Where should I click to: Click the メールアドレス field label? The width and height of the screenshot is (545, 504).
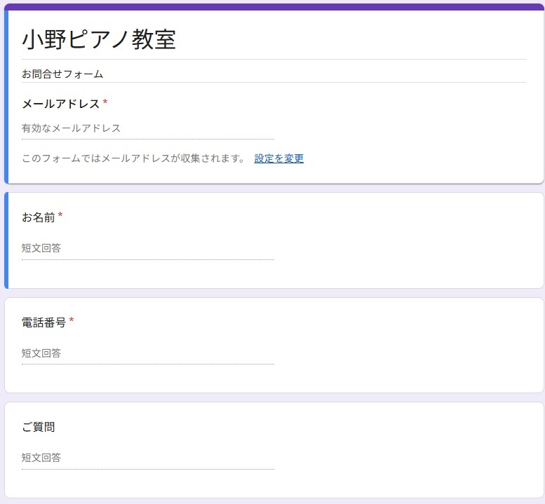[60, 104]
